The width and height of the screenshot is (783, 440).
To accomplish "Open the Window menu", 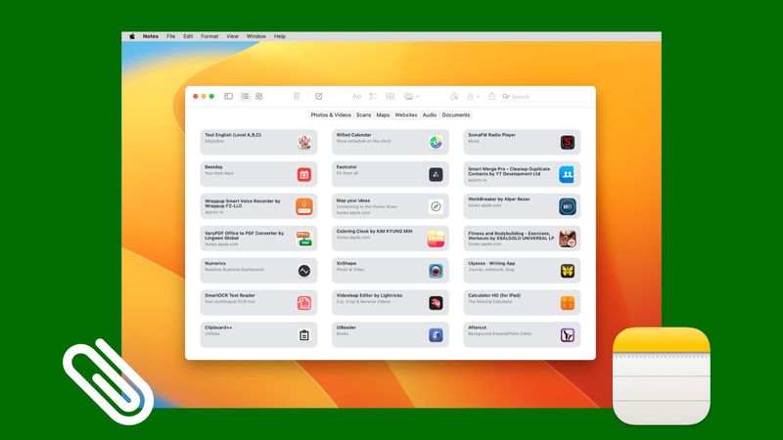I will [256, 36].
